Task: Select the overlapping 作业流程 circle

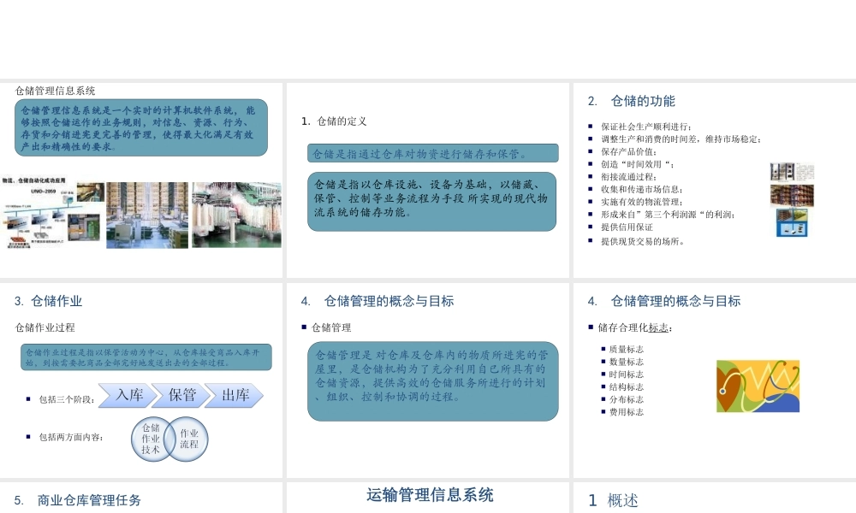Action: [189, 439]
